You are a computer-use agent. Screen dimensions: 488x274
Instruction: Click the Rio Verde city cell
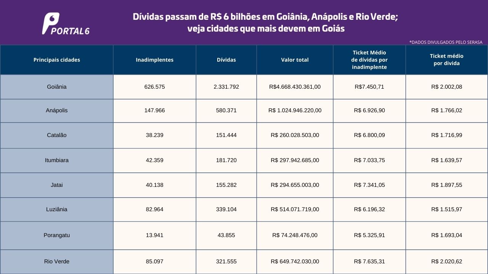[57, 261]
